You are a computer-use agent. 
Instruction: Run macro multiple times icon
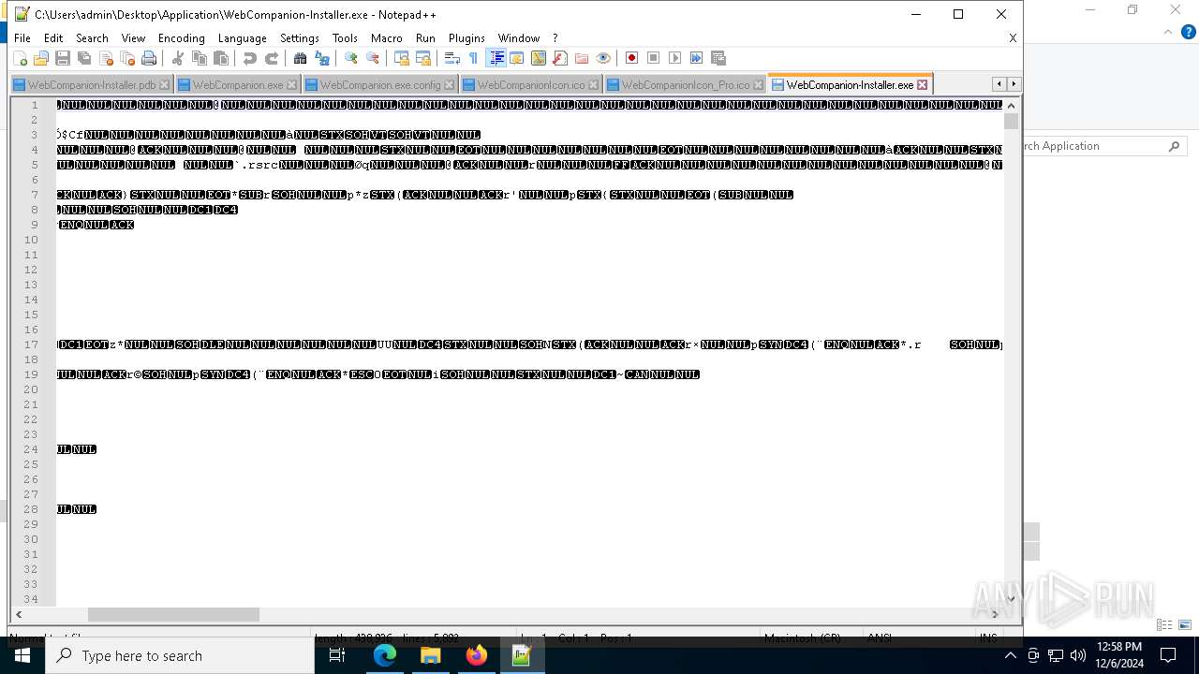click(x=697, y=58)
